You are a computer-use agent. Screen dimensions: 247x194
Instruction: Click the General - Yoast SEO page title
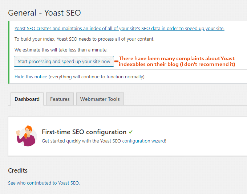click(44, 13)
